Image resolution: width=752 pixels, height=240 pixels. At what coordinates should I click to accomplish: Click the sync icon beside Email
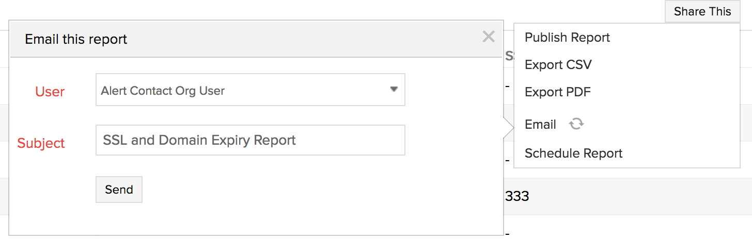pyautogui.click(x=576, y=124)
